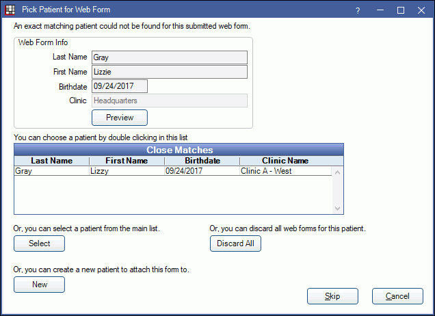
Task: Cancel the patient selection dialog
Action: (x=397, y=296)
